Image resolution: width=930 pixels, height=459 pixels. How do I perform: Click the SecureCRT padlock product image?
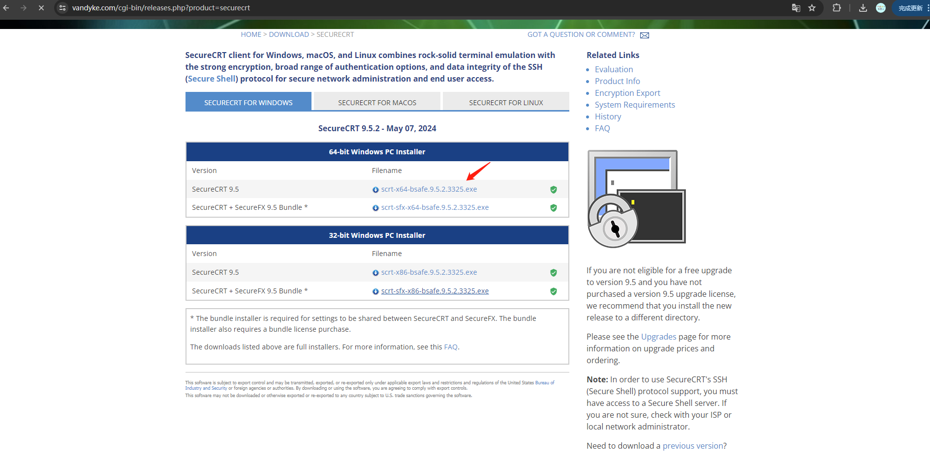636,199
